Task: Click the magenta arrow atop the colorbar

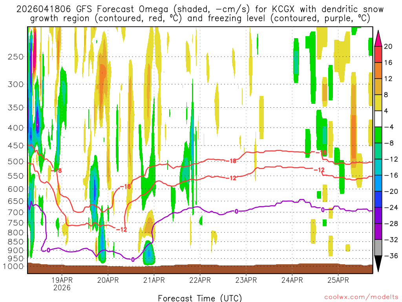Action: tap(378, 38)
